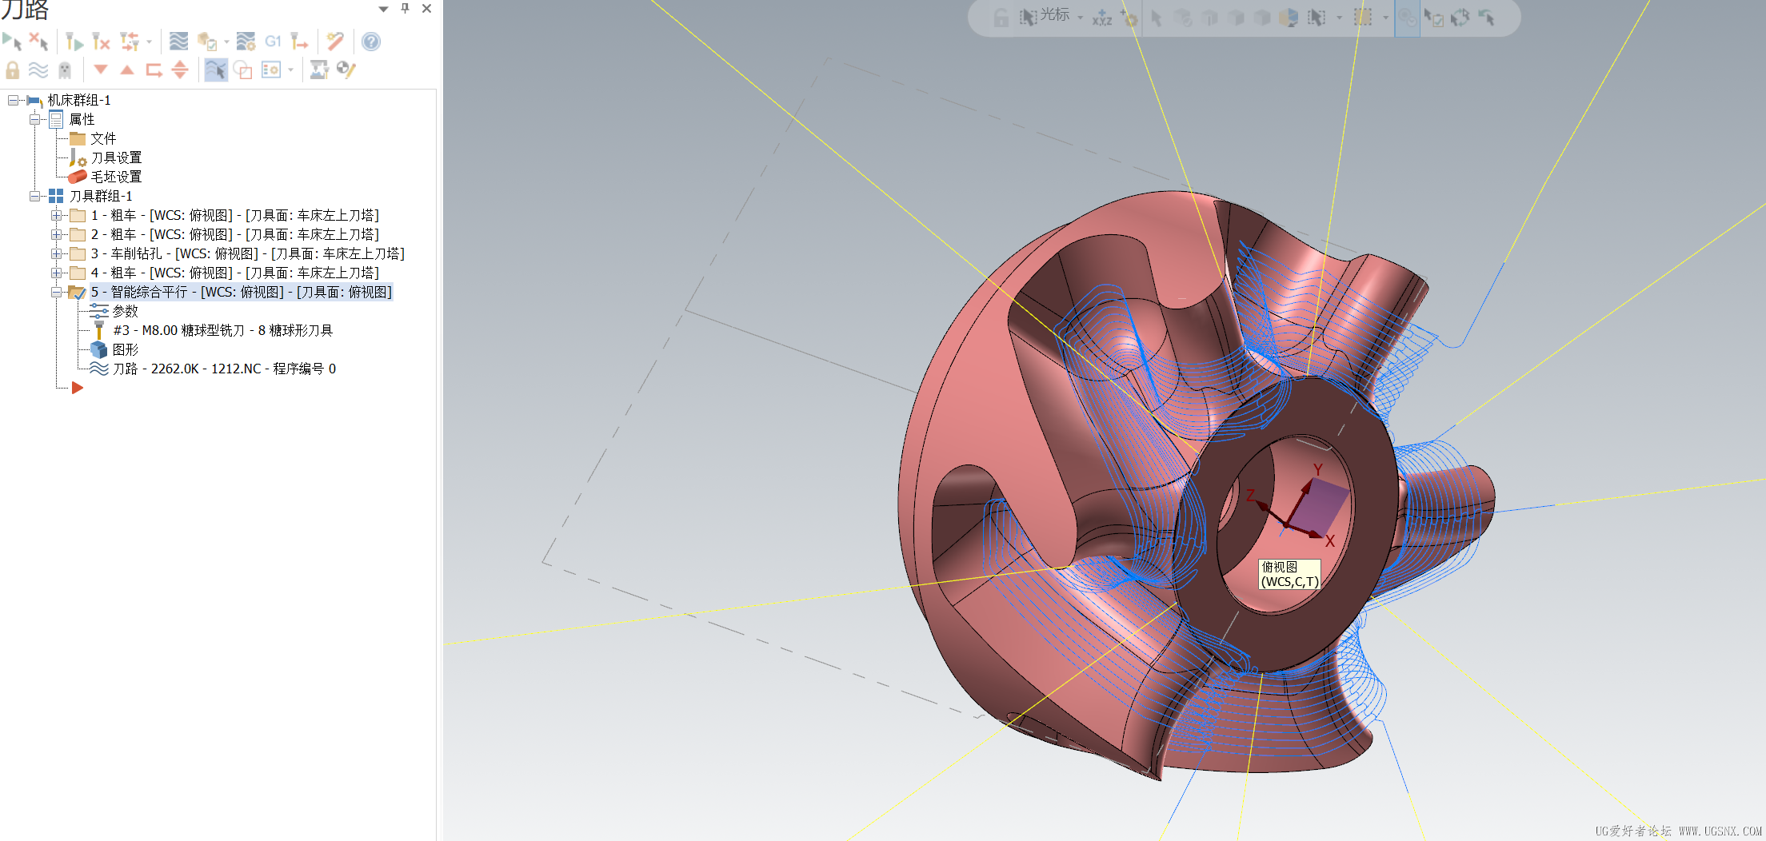Click Select all dirty operations icon
The height and width of the screenshot is (841, 1766).
pos(38,42)
